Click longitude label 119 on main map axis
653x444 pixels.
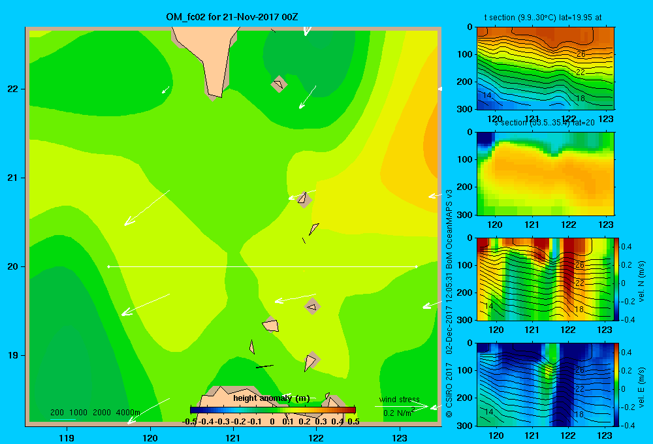pos(67,437)
